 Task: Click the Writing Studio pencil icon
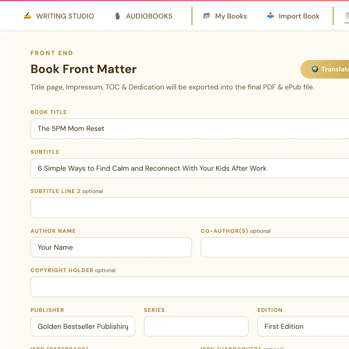pyautogui.click(x=28, y=16)
